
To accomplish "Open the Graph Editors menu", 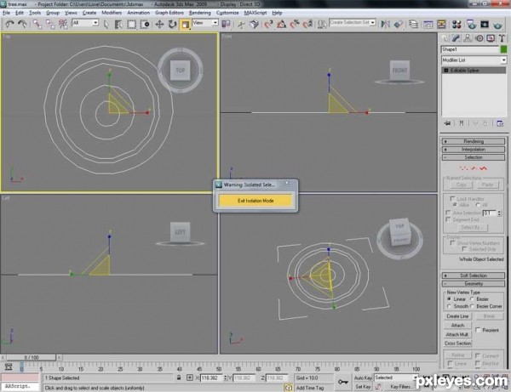I will [x=169, y=13].
